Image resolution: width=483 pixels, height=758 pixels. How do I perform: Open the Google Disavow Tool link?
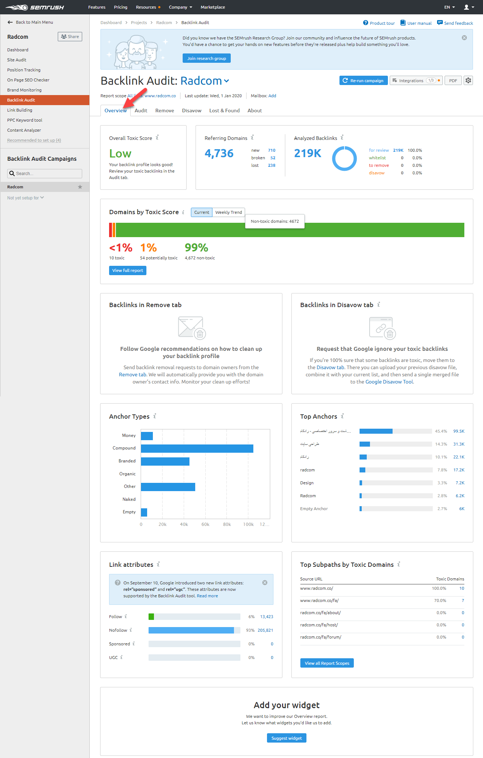point(389,382)
